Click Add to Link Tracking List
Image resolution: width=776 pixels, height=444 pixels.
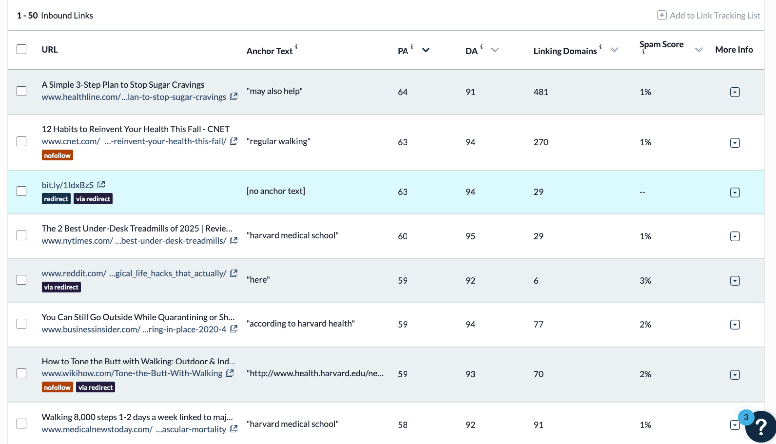[x=715, y=16]
